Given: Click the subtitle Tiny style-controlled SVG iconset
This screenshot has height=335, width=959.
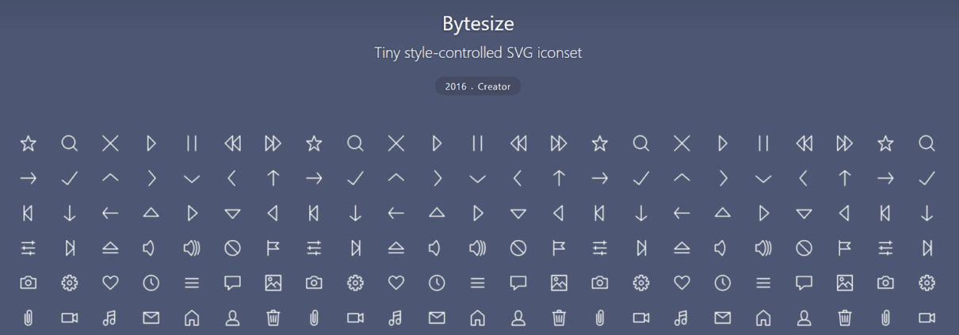Looking at the screenshot, I should pyautogui.click(x=478, y=53).
